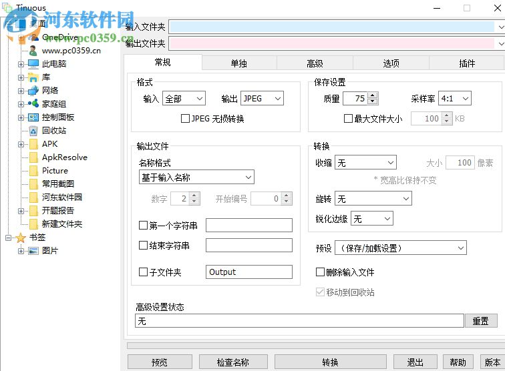Click the 库 library folder icon
Viewport: 505px width, 371px height.
(33, 77)
